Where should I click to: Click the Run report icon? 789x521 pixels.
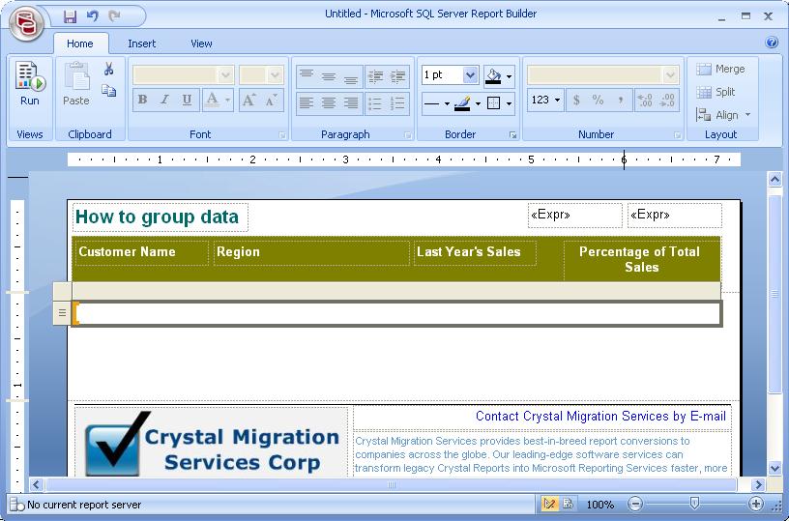click(30, 76)
